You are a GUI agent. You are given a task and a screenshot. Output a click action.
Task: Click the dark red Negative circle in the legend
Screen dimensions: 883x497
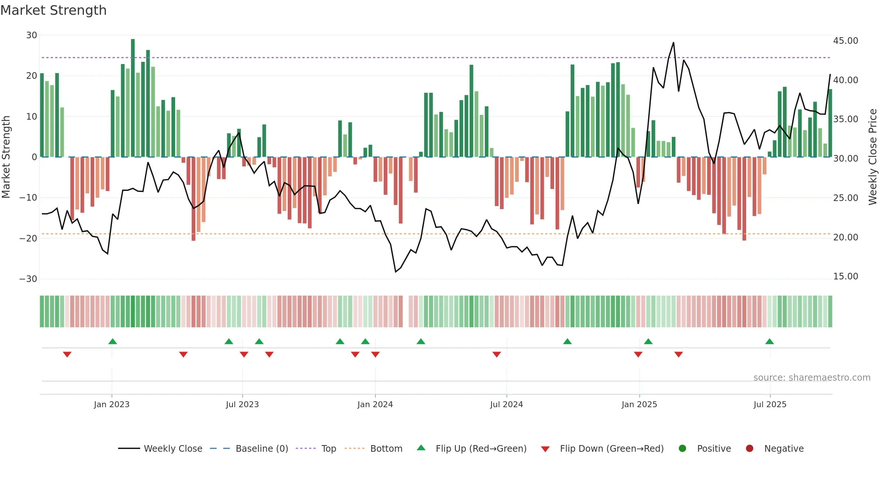pos(749,448)
